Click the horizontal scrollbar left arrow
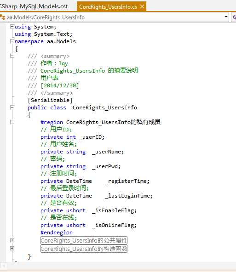Viewport: 236px width, 272px height. (4, 266)
